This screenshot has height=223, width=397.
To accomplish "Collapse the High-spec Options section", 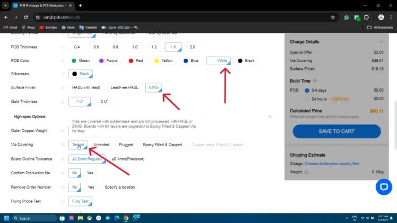I will coord(270,117).
